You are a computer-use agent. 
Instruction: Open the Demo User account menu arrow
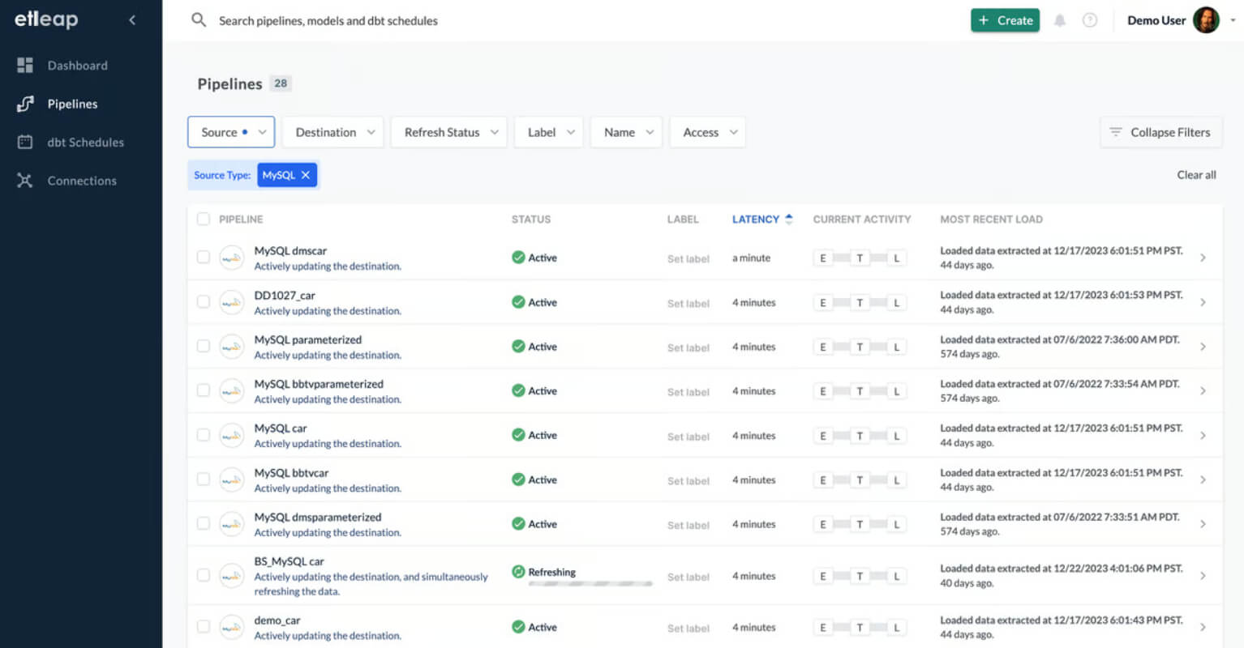click(x=1233, y=20)
